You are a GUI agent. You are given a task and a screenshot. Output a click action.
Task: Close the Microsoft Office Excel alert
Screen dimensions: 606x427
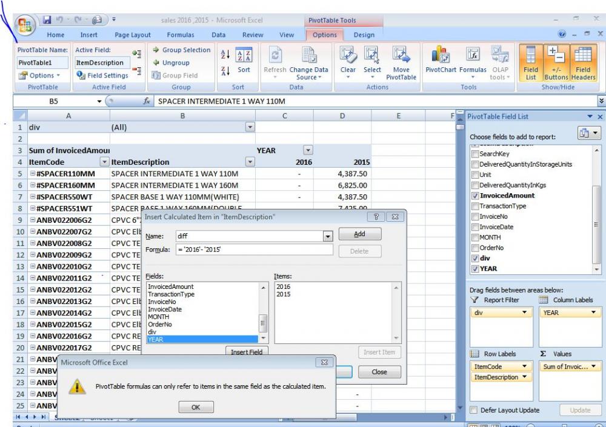(x=324, y=362)
